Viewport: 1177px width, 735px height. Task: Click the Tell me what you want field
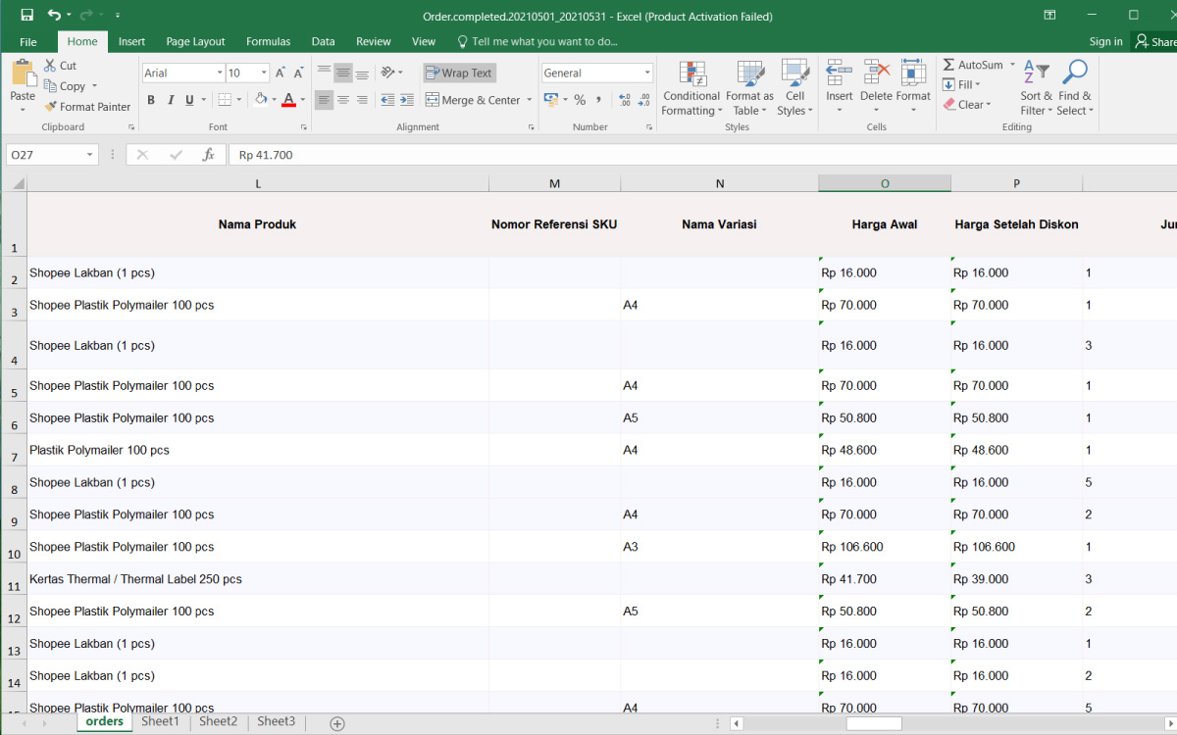click(x=544, y=42)
